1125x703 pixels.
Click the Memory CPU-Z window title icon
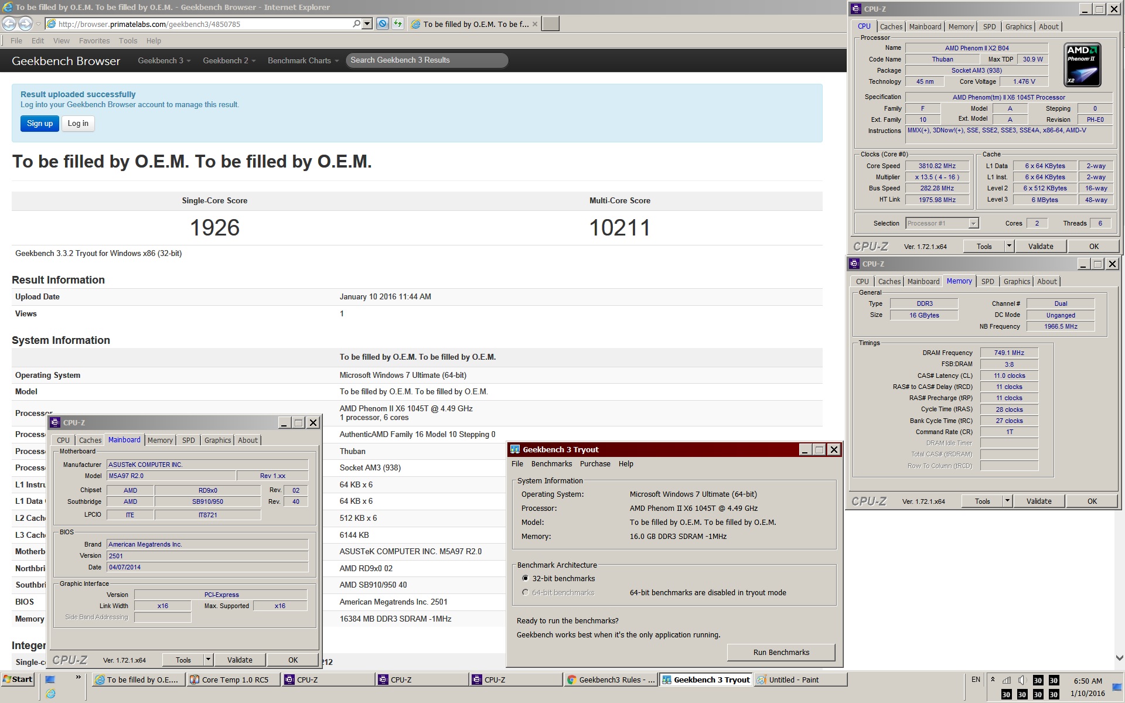(x=854, y=264)
